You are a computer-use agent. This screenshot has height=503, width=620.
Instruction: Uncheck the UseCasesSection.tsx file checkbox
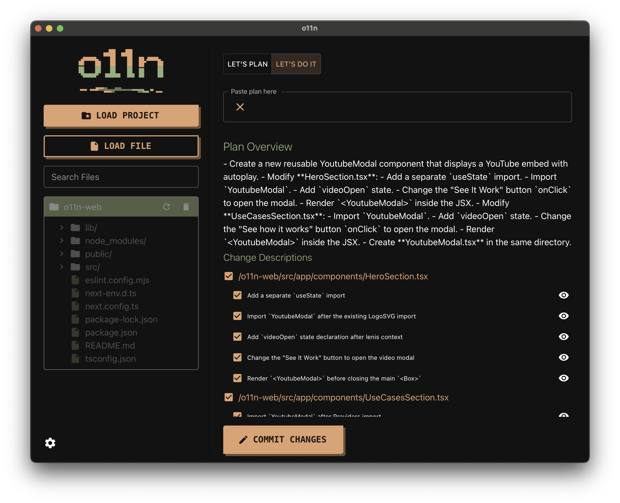pos(229,397)
